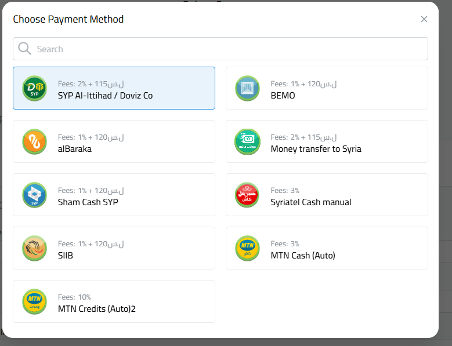Click the SYP Al-Ittihad / Doviz Co logo icon
Screen dimensions: 452x346
coord(35,88)
